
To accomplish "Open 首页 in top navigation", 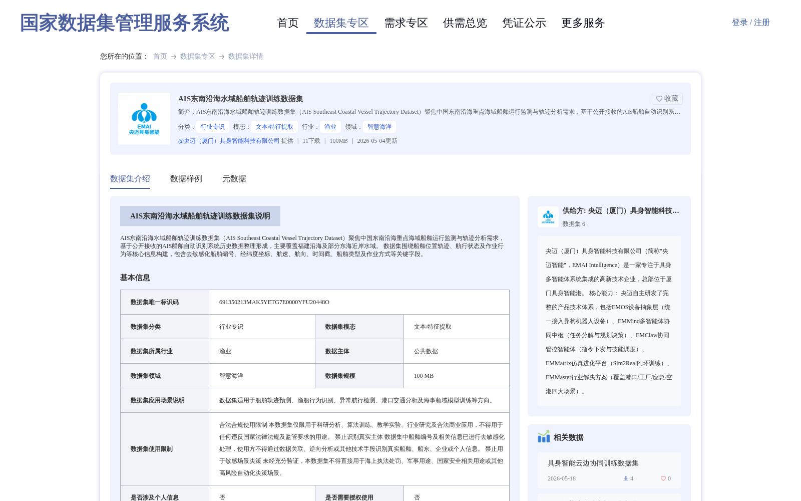I will [288, 23].
